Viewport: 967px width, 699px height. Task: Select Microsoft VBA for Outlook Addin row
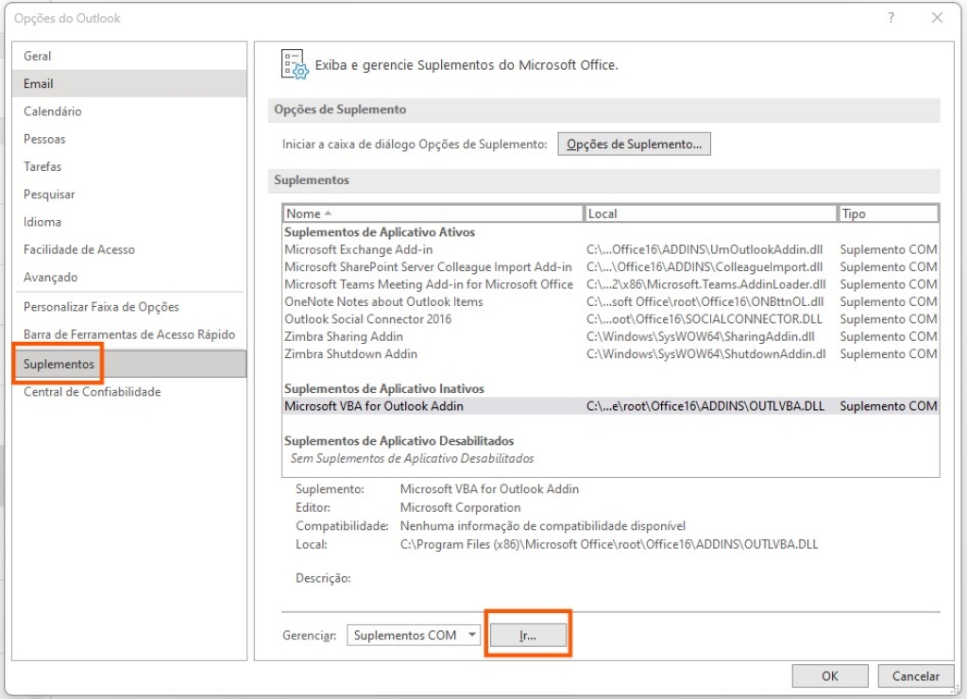coord(374,406)
